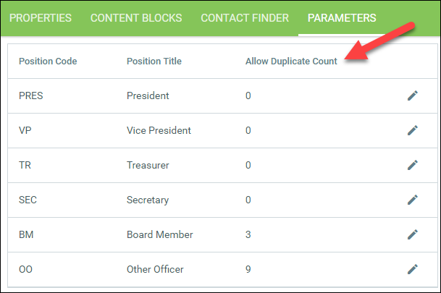The image size is (441, 293).
Task: Edit the Board Member position
Action: (413, 234)
